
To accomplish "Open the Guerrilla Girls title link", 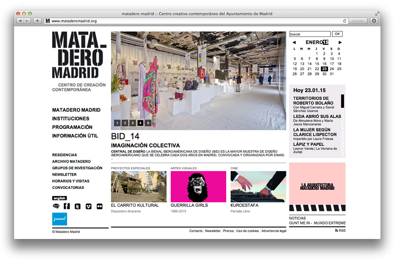I will point(189,205).
